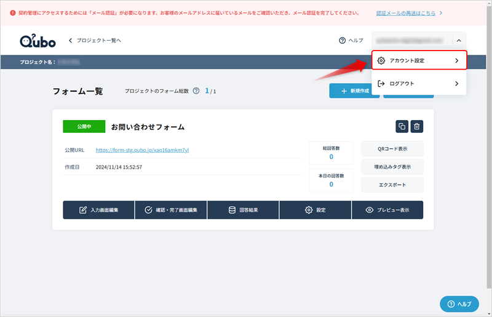This screenshot has width=492, height=317.
Task: Click the フォーム一覧 heading
Action: tap(78, 91)
